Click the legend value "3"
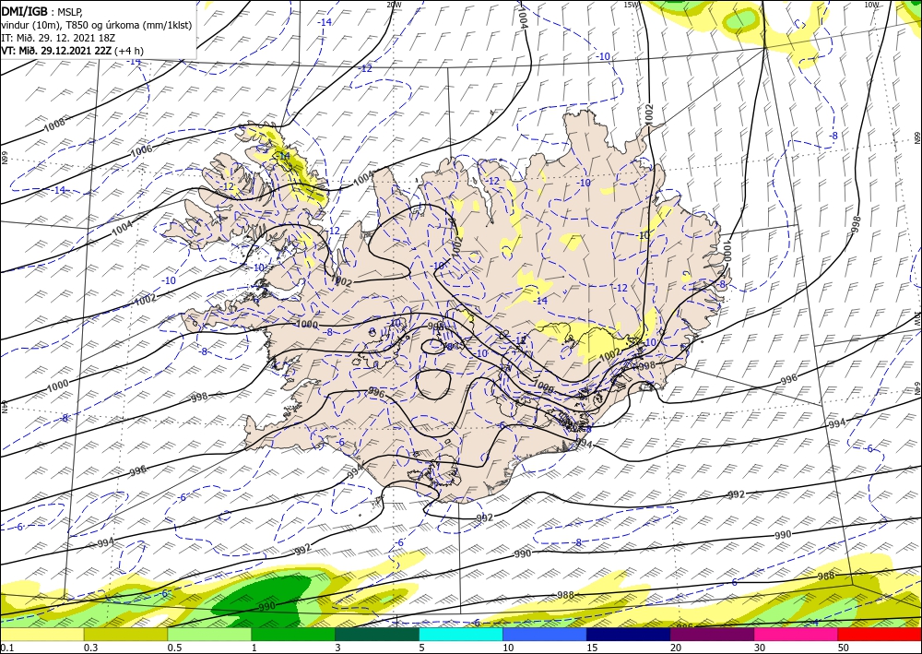Viewport: 922px width, 654px height. tap(338, 648)
